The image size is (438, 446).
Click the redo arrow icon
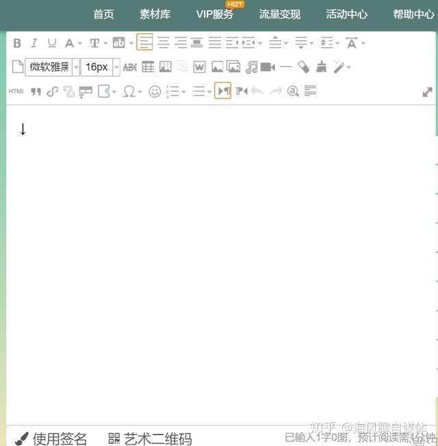(276, 91)
